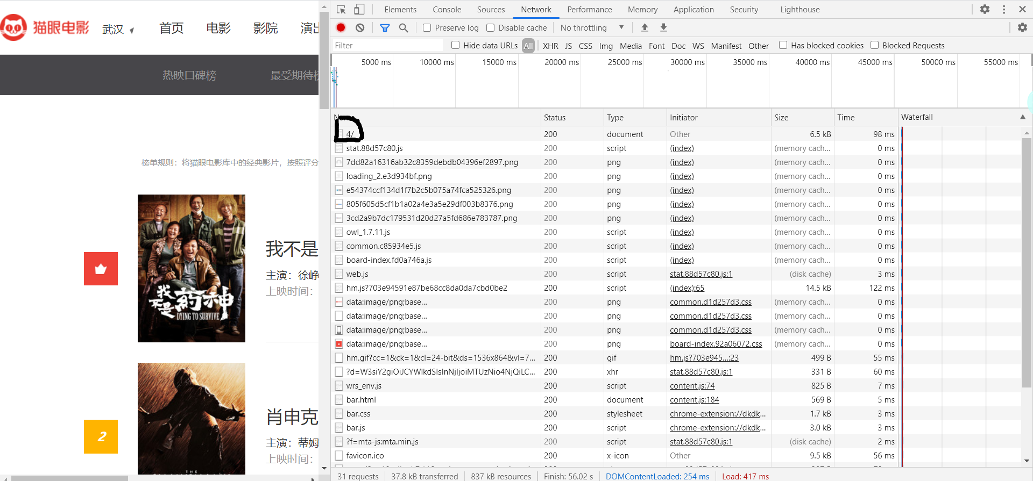Open the No throttling dropdown
Screen dimensions: 1033x481
(x=592, y=27)
